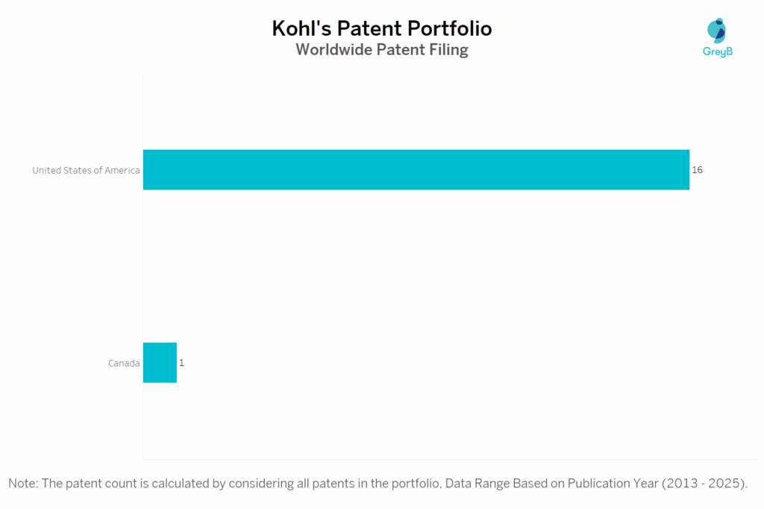Click the "Data Range Based on" footer phrase
Screen dimensions: 764x509
point(504,483)
